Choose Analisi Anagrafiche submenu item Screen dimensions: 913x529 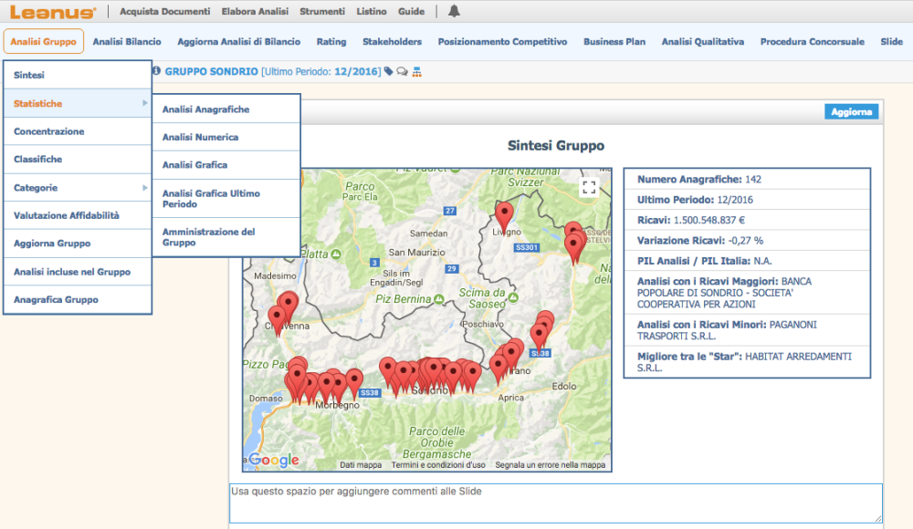226,109
